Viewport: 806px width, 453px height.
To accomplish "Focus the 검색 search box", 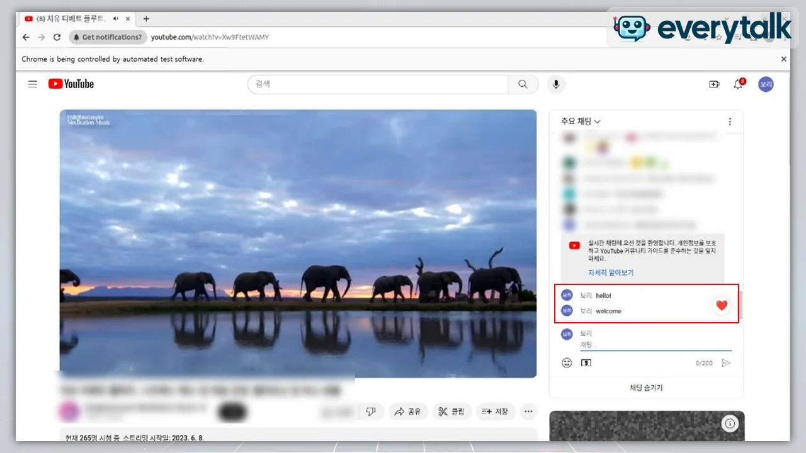I will [x=378, y=84].
